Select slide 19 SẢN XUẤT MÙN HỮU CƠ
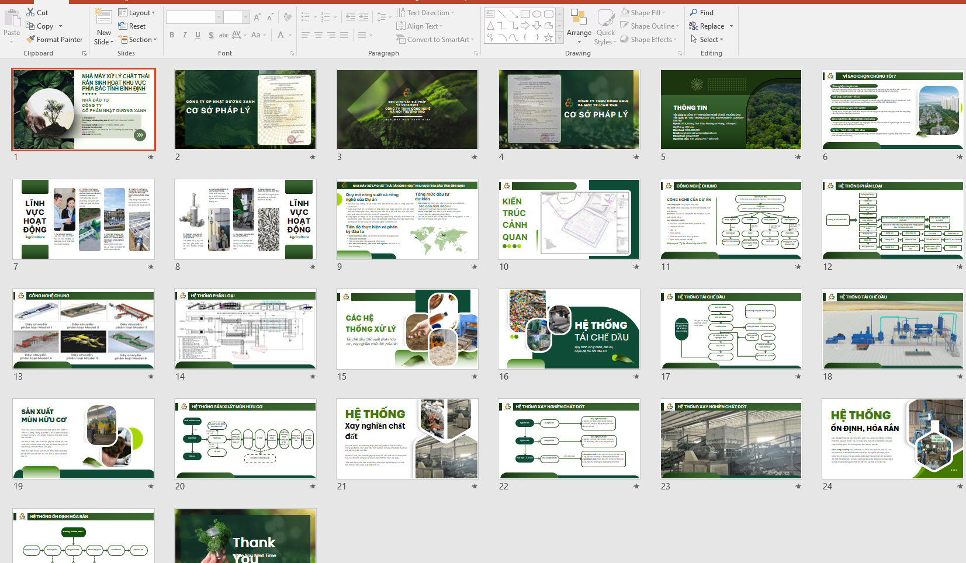966x563 pixels. point(84,439)
